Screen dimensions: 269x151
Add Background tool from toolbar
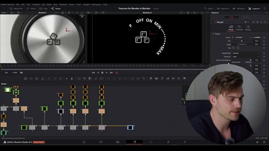coord(26,78)
